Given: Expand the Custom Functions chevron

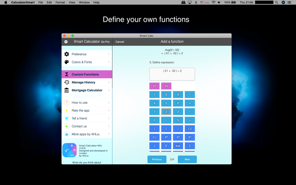Looking at the screenshot, I should [x=109, y=74].
